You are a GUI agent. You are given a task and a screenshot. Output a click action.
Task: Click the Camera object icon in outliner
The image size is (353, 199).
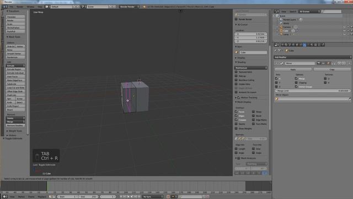(281, 27)
